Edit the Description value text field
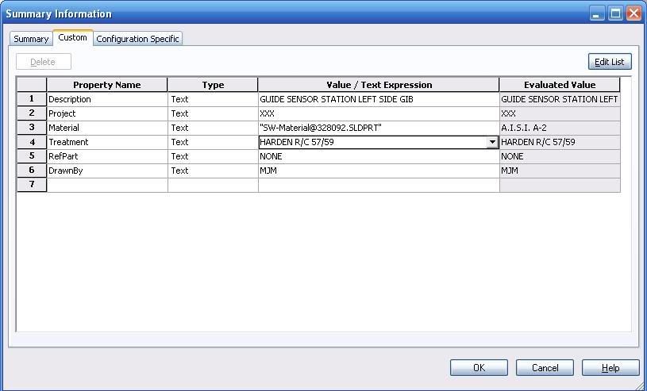 [378, 99]
